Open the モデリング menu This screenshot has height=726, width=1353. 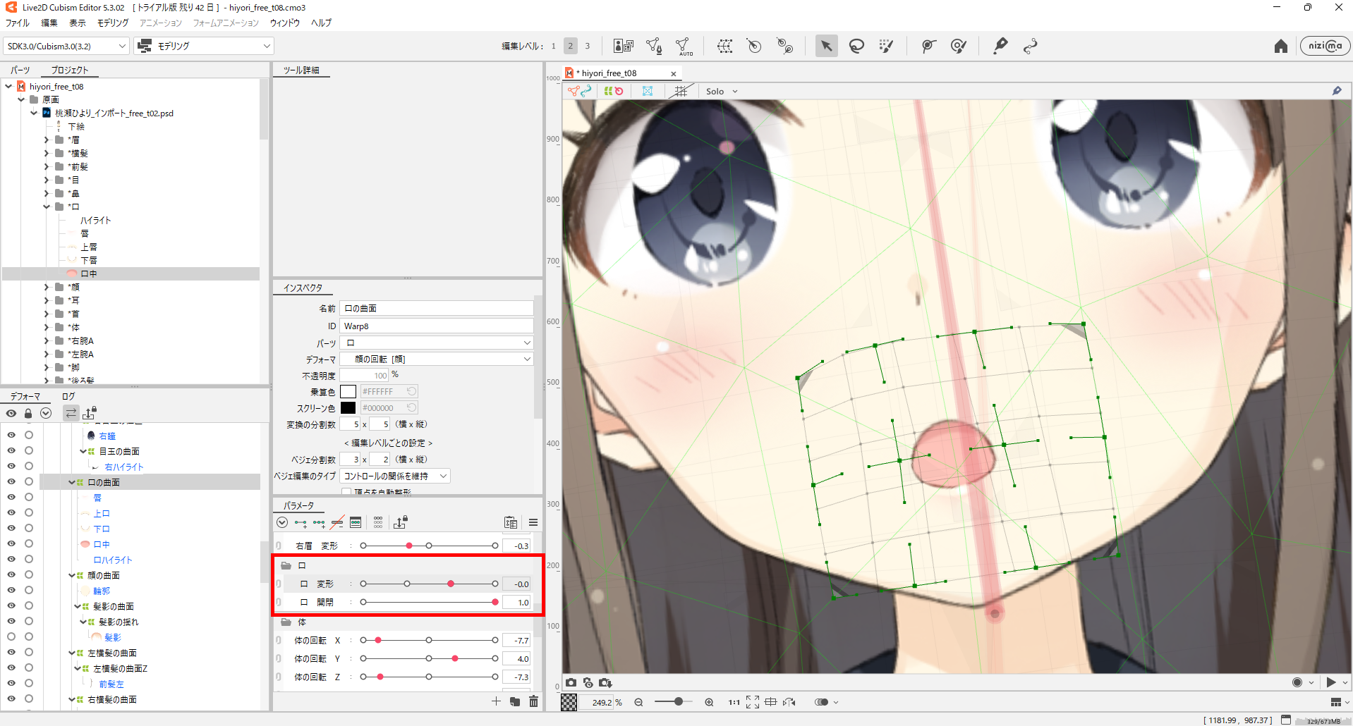click(x=113, y=23)
